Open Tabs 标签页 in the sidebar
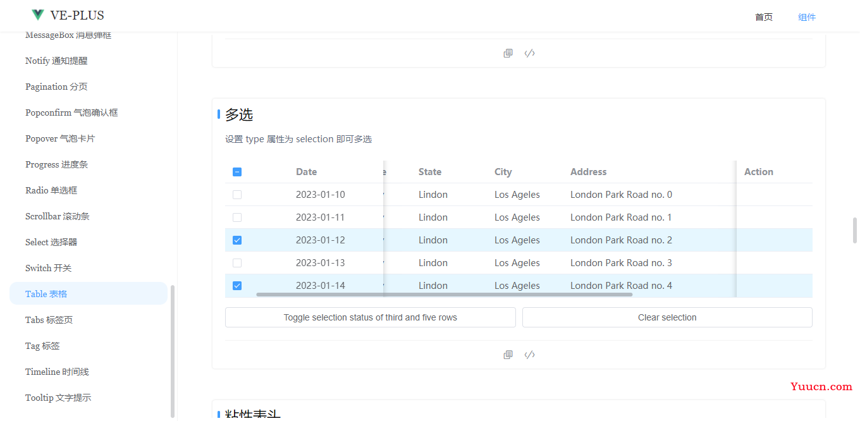This screenshot has height=421, width=860. tap(49, 320)
